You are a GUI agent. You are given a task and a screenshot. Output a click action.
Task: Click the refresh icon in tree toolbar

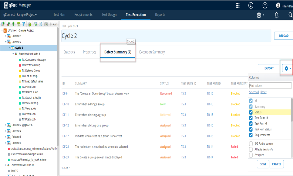[30, 24]
